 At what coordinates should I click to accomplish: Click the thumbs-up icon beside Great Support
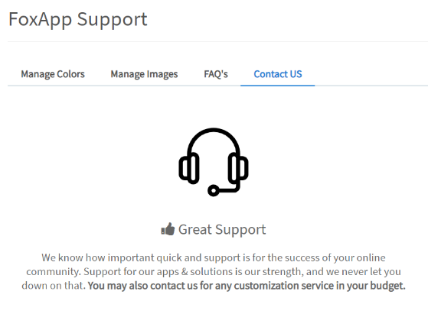(168, 229)
